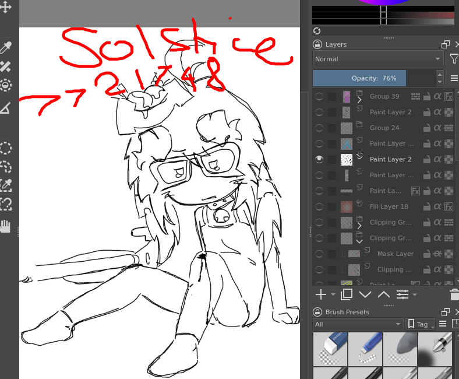Float the Brush Presets docker

coord(445,312)
